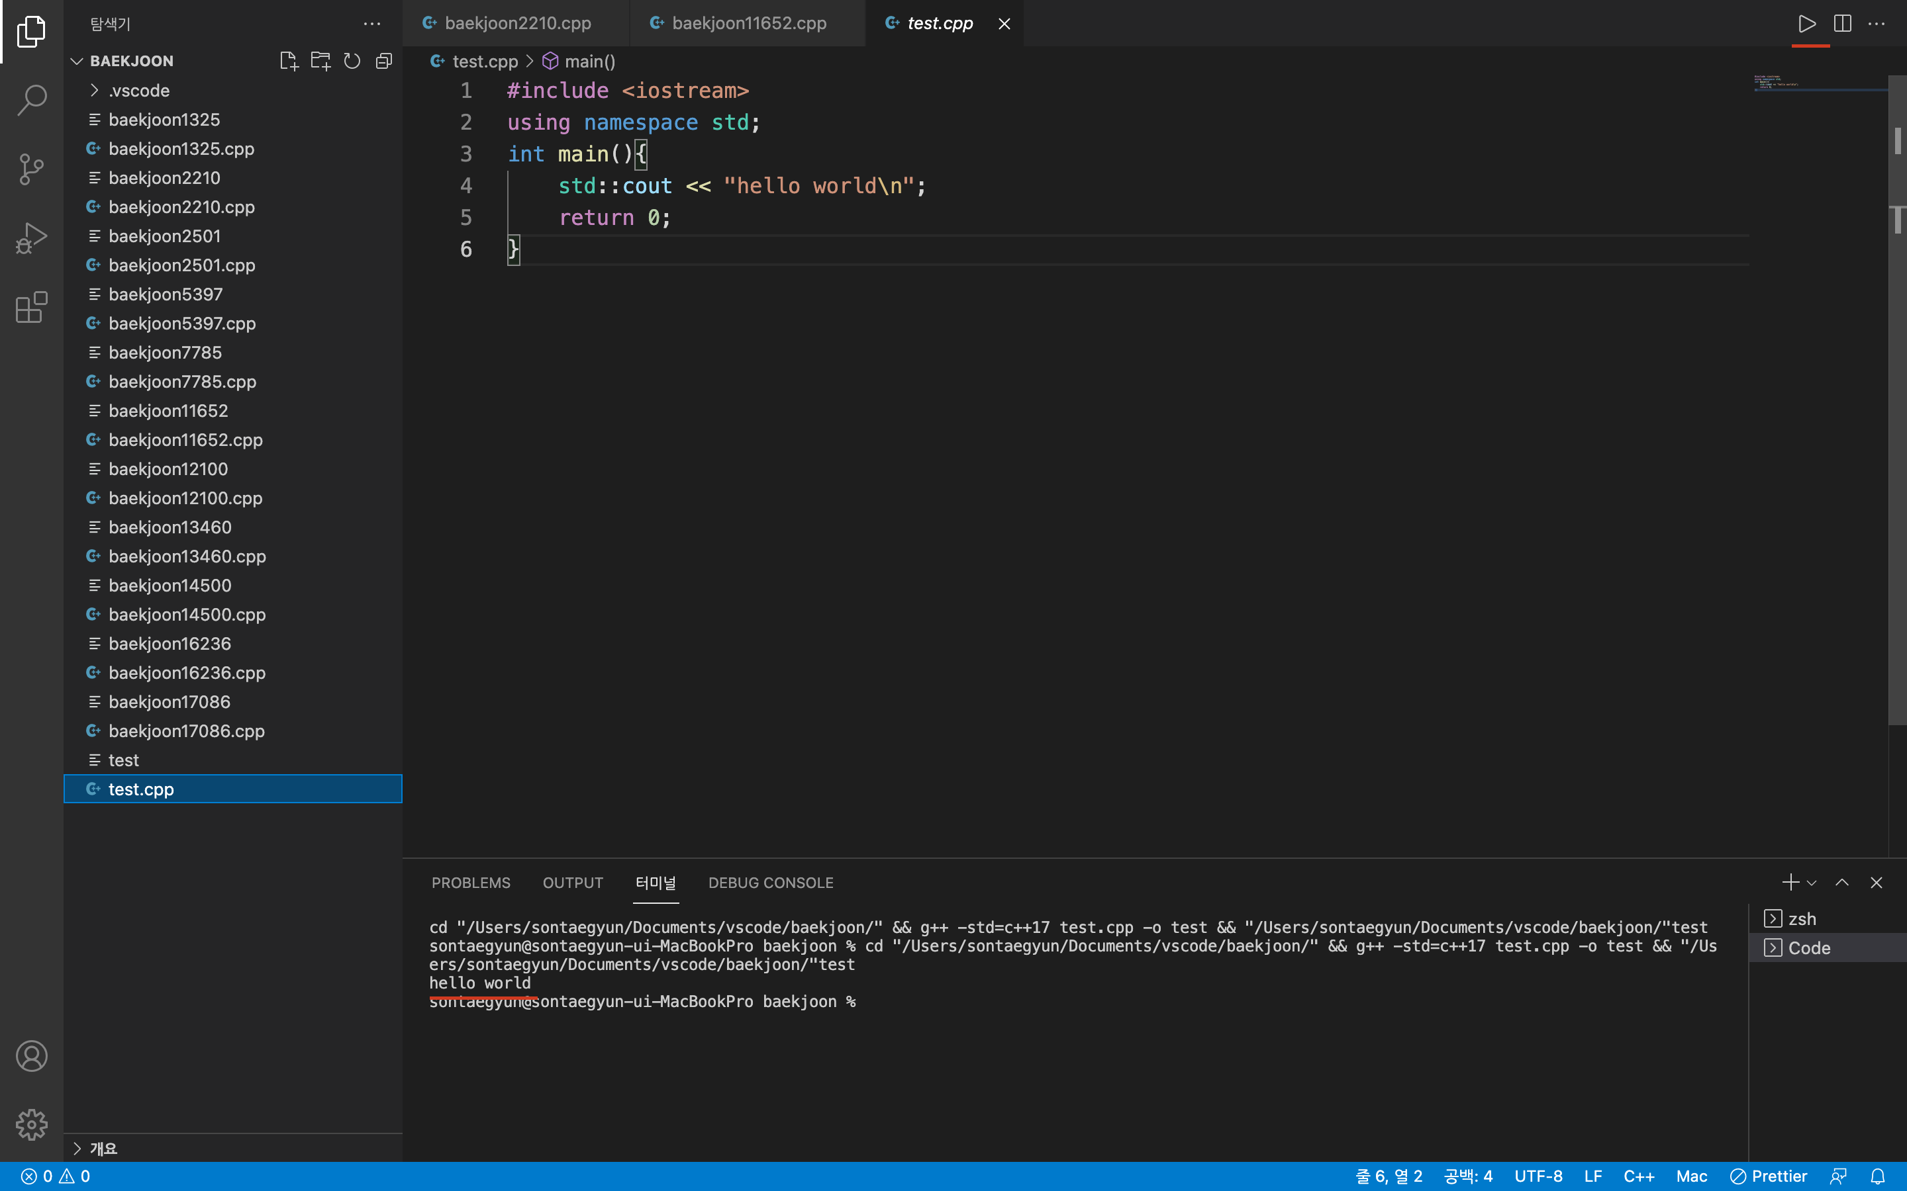1907x1191 pixels.
Task: Click the Prettier status item
Action: pyautogui.click(x=1769, y=1176)
